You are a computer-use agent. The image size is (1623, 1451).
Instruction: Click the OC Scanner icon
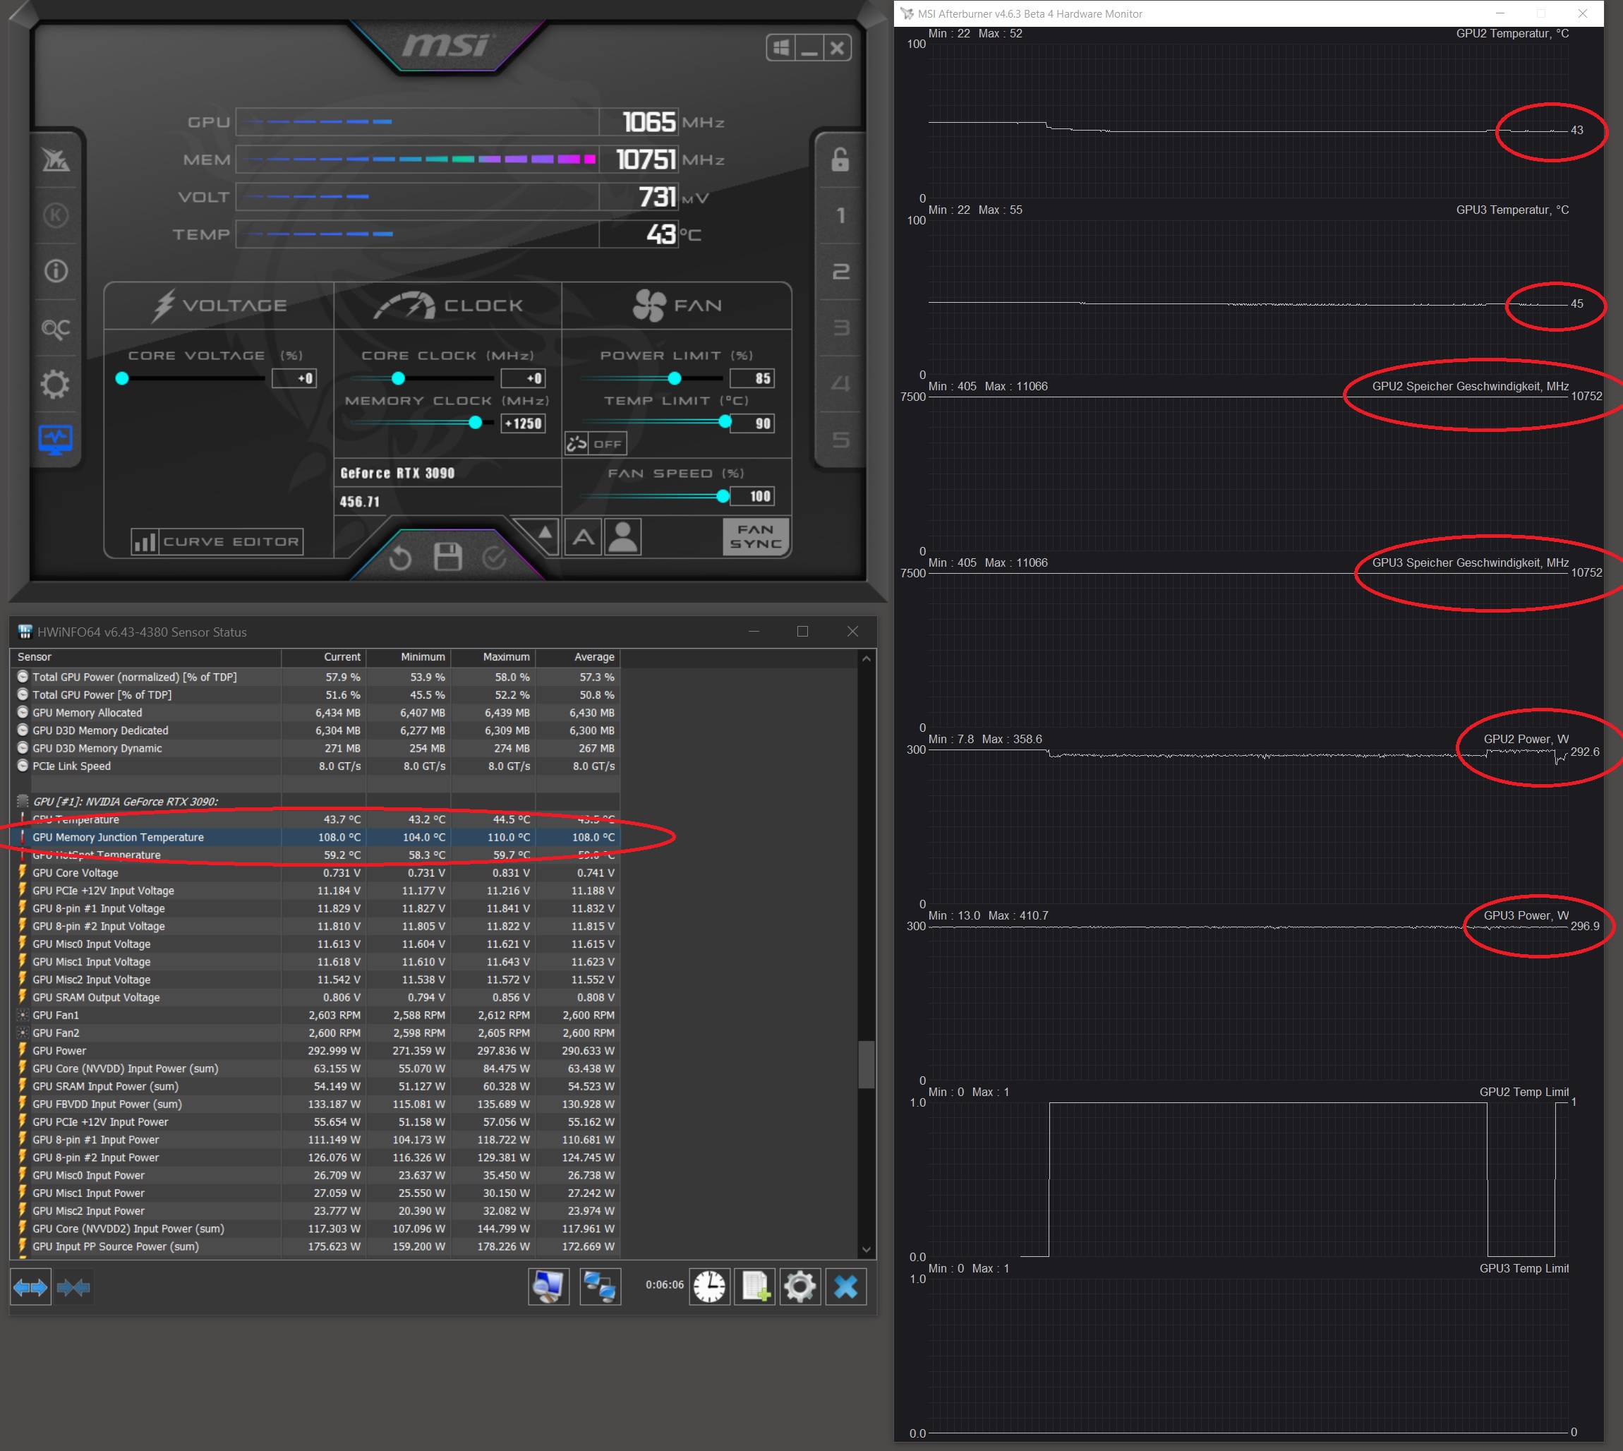click(x=55, y=327)
